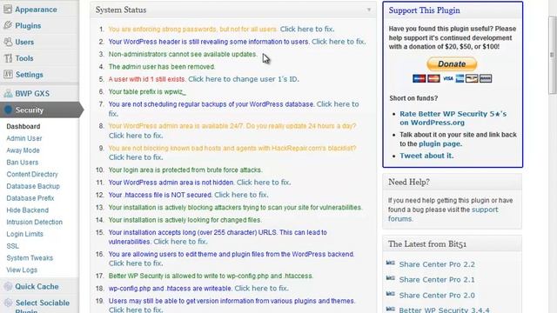Screen dimensions: 557x313
Task: Fix version information warning in item 19
Action: [x=136, y=310]
